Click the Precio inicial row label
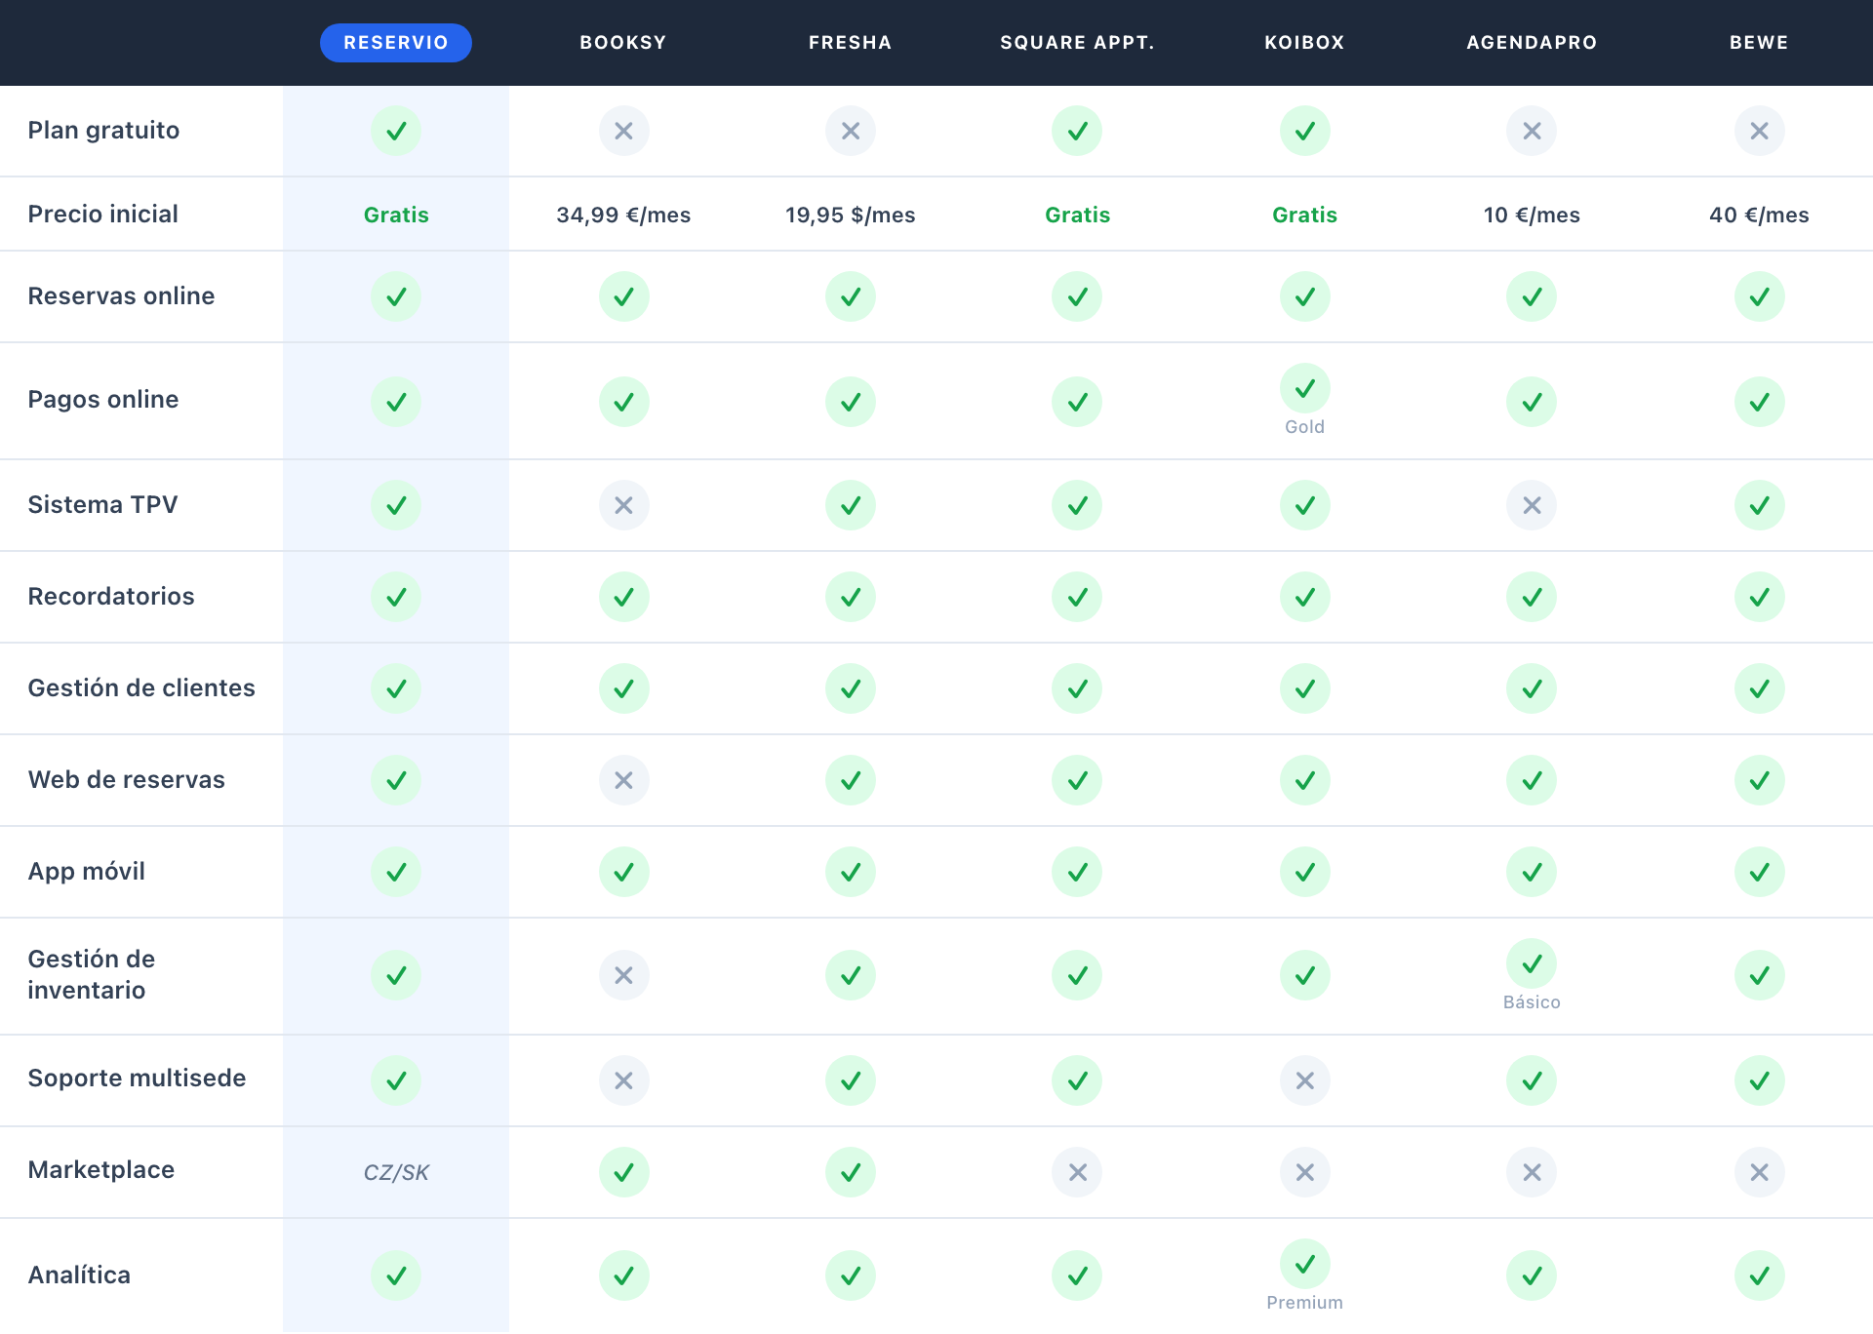 coord(102,215)
